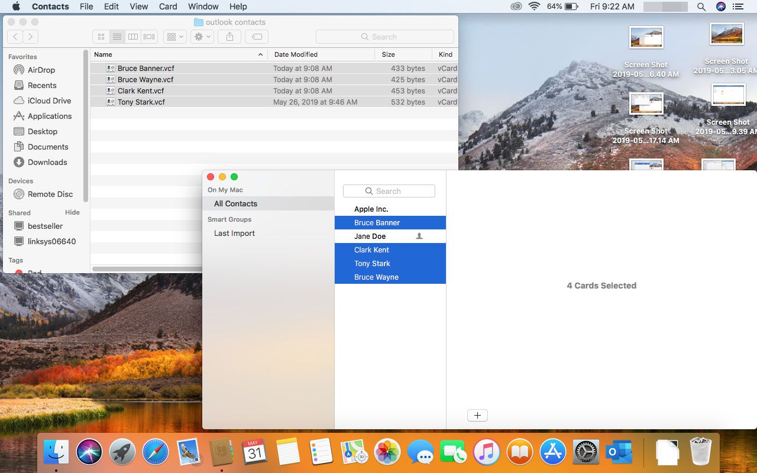Open the Window menu

click(x=203, y=7)
